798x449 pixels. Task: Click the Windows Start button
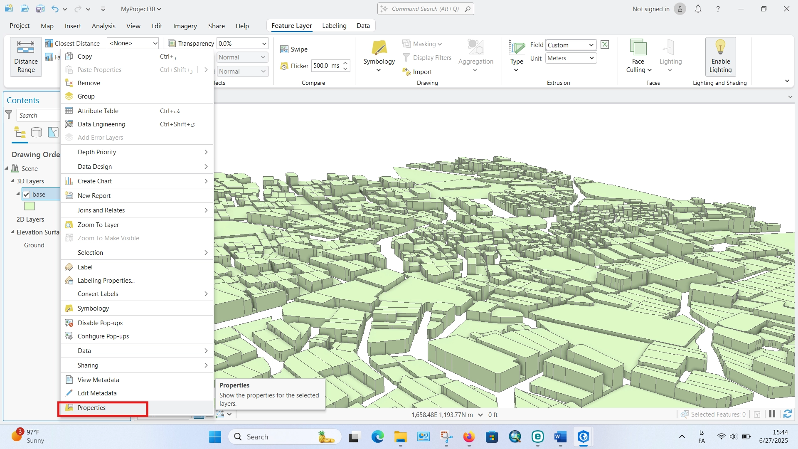point(215,437)
